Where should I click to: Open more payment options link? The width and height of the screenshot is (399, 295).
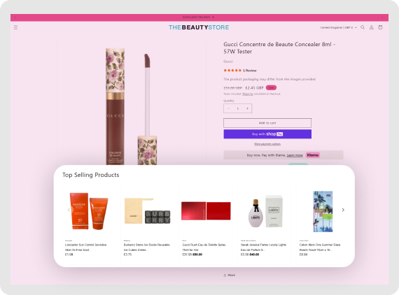pos(267,144)
